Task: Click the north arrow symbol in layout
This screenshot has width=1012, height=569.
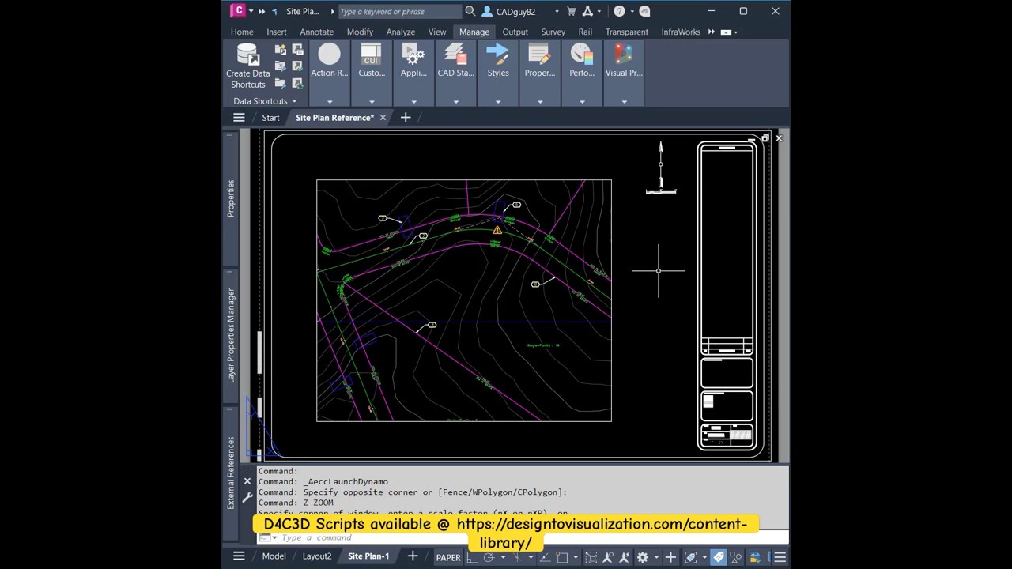Action: (661, 168)
